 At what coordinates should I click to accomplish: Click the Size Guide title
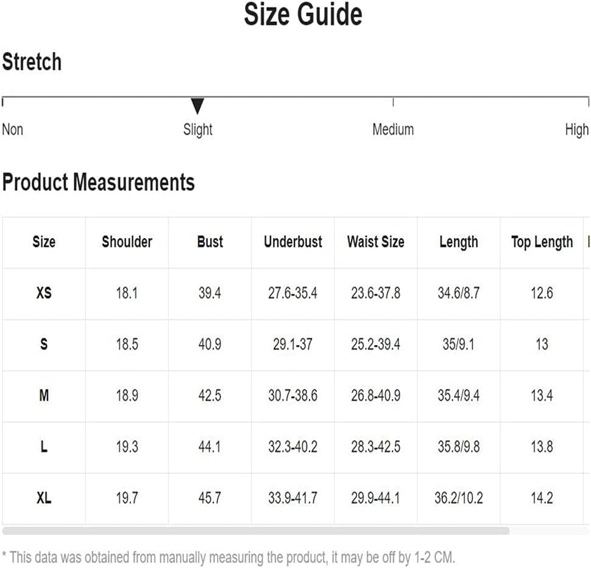pos(303,15)
